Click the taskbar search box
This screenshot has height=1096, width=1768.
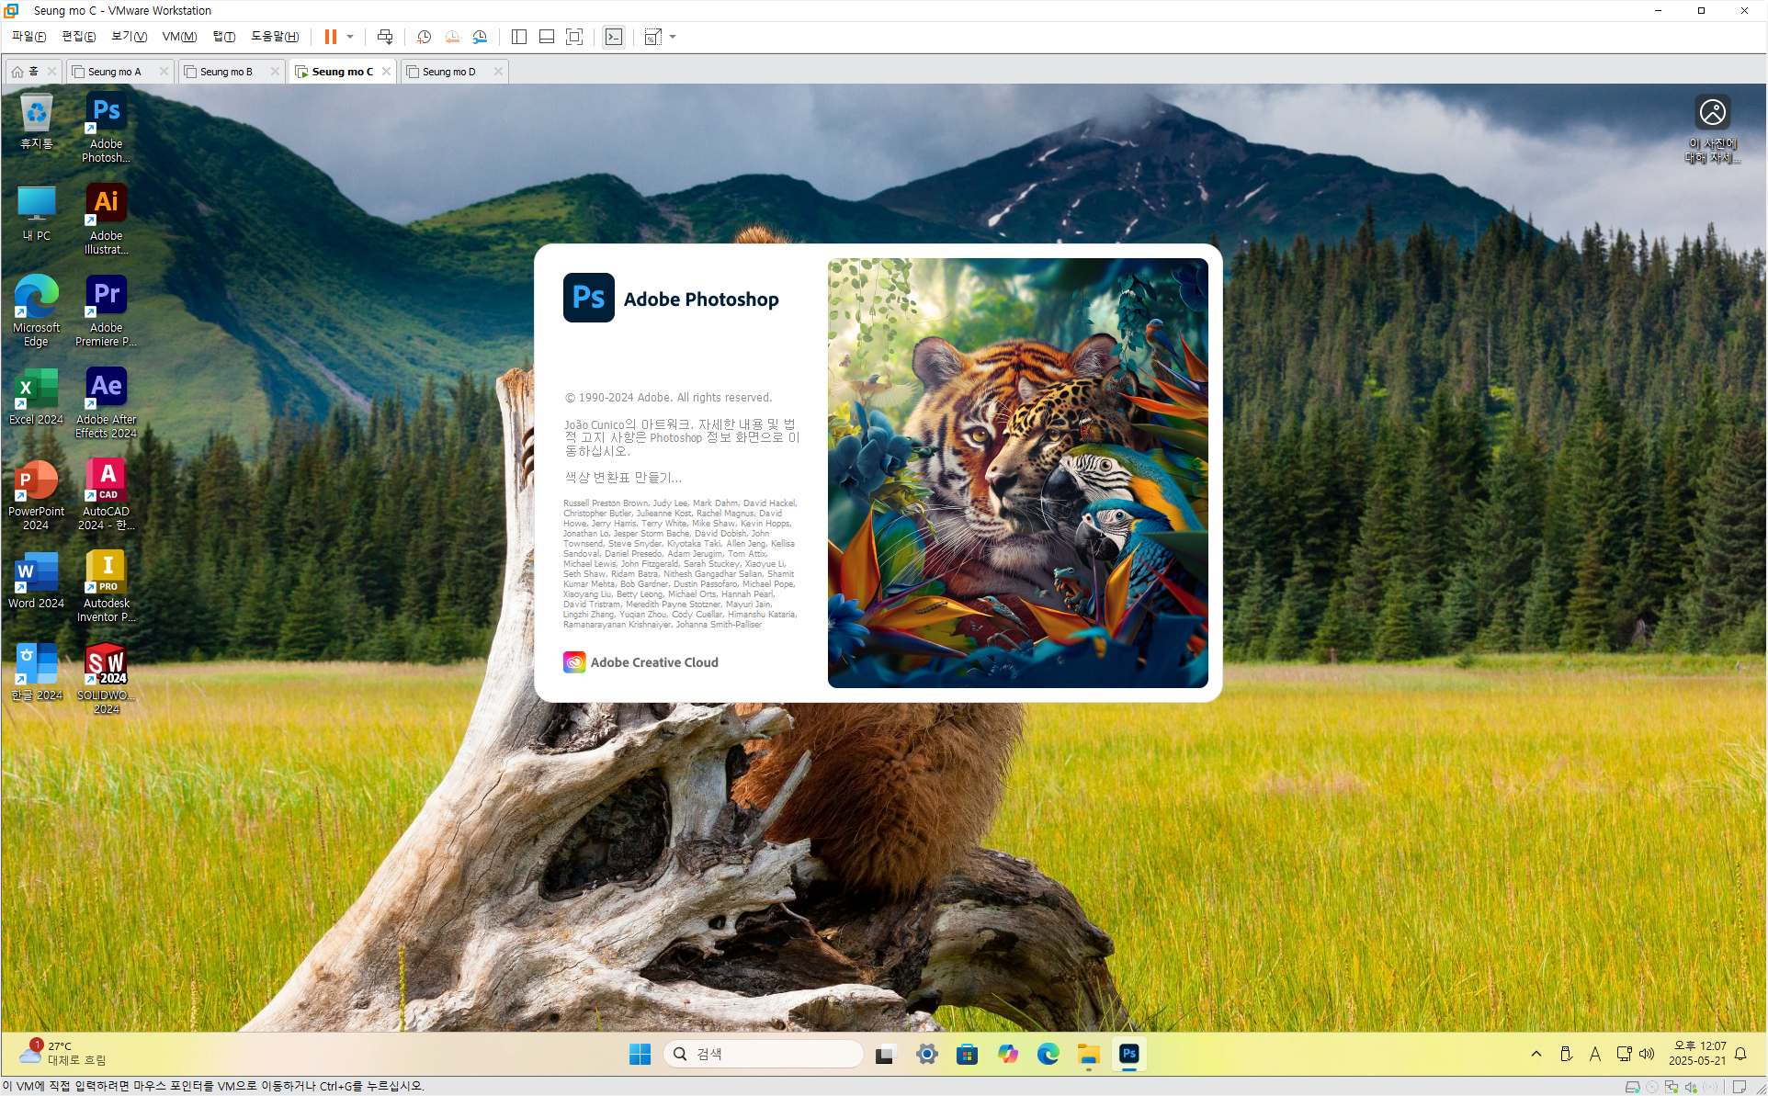[765, 1054]
